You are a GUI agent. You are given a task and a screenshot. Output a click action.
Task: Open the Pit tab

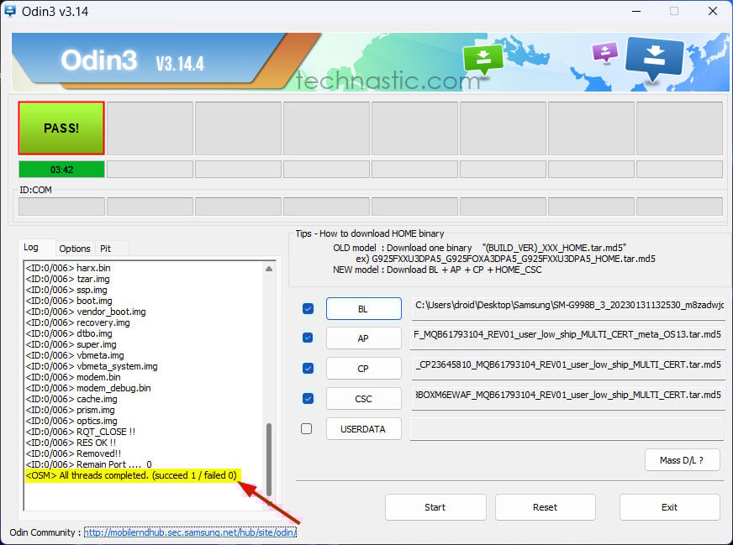point(106,249)
